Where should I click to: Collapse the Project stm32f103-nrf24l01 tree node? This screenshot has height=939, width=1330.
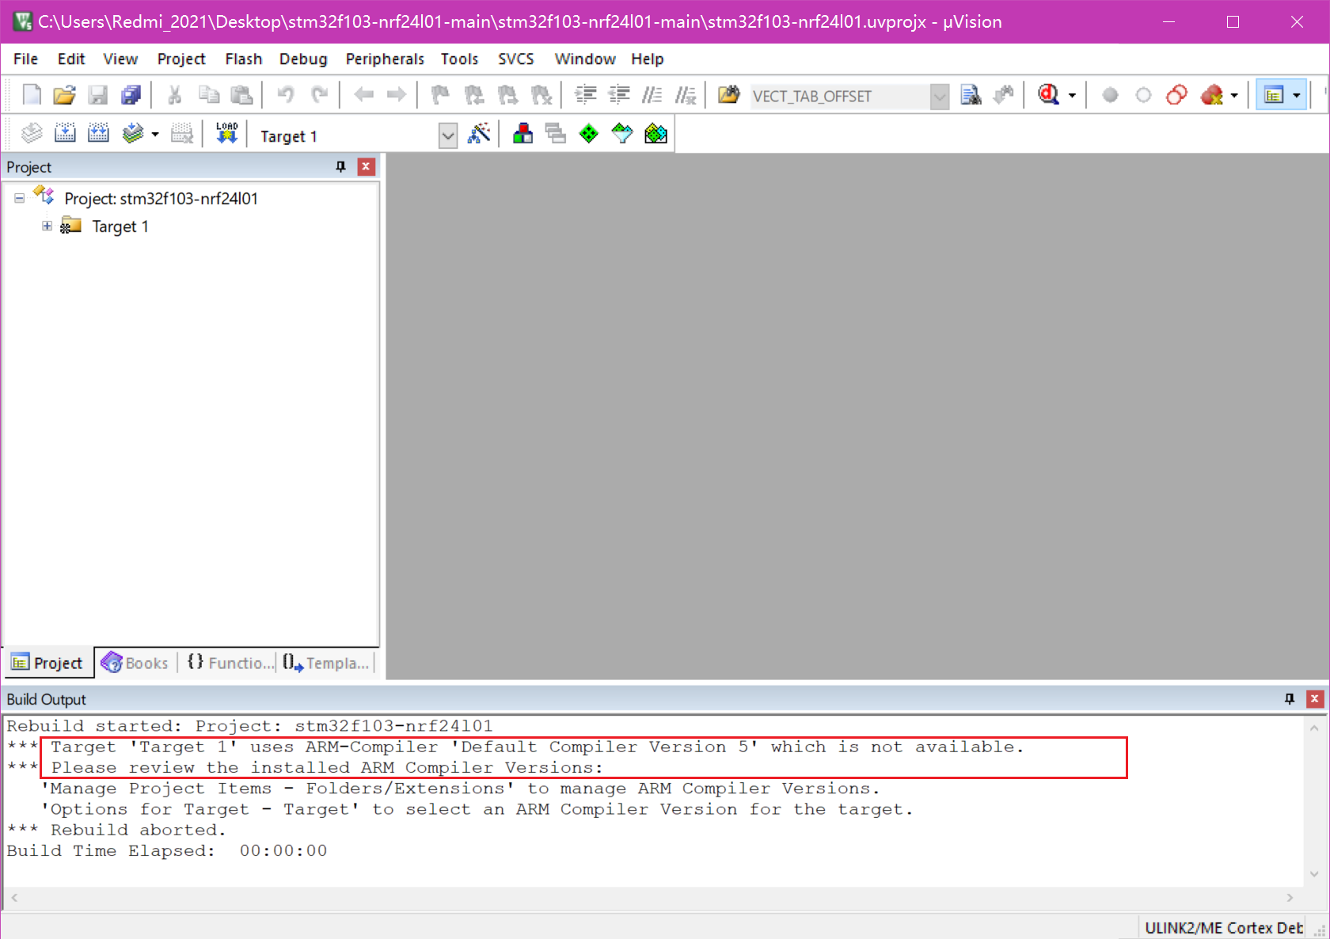tap(19, 199)
